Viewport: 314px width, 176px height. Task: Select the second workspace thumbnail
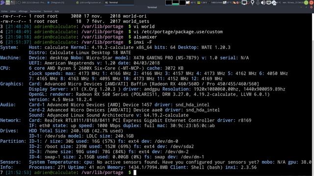[176, 2]
